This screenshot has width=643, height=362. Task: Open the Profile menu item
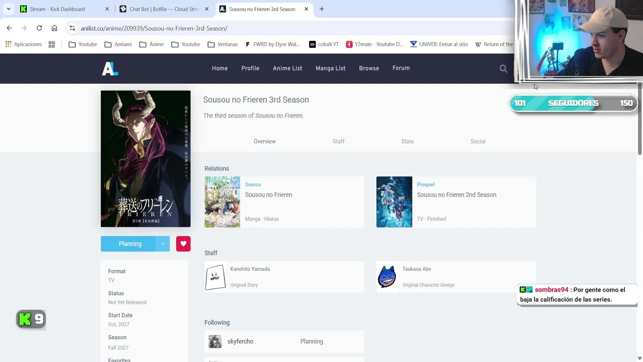pos(250,68)
